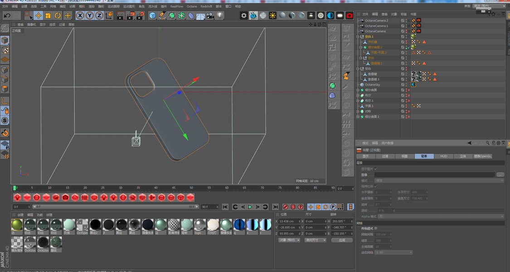Viewport: 510px width, 272px height.
Task: Click position X field 13.438 cm
Action: pyautogui.click(x=290, y=221)
